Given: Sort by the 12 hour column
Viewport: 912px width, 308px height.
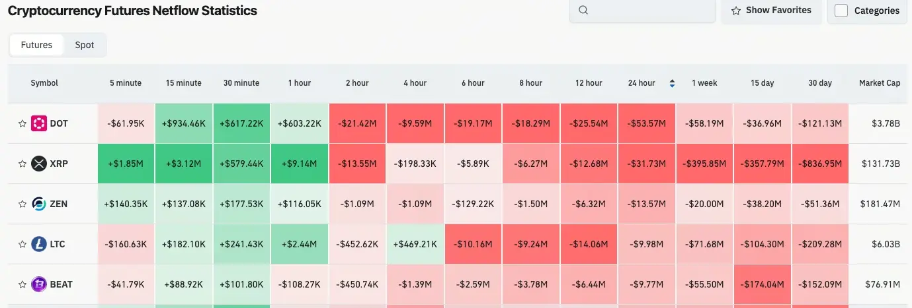Looking at the screenshot, I should click(x=589, y=83).
